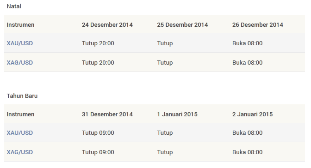Open XAU/USD link in Tahun Baru table
Image resolution: width=311 pixels, height=168 pixels.
20,132
